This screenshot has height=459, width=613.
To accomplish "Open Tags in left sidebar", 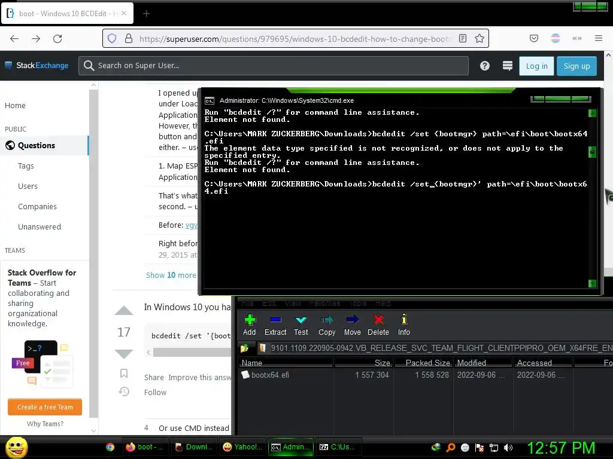I will tap(26, 166).
